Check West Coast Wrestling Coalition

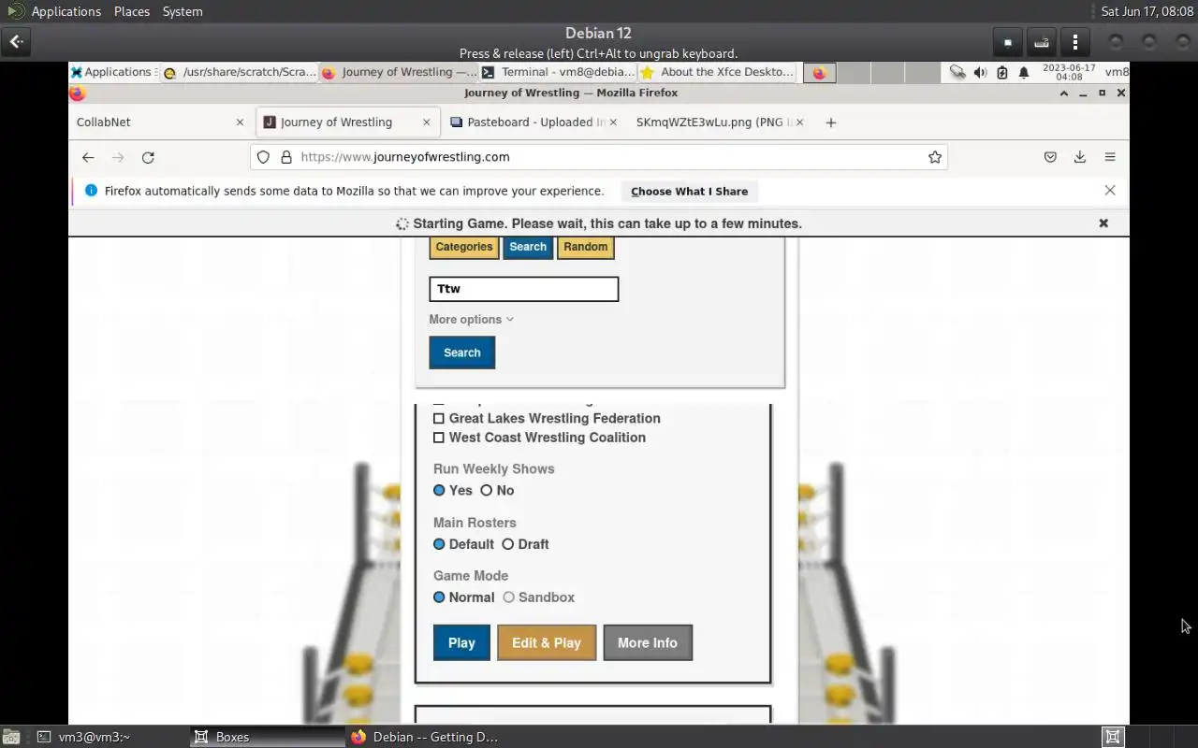click(438, 438)
